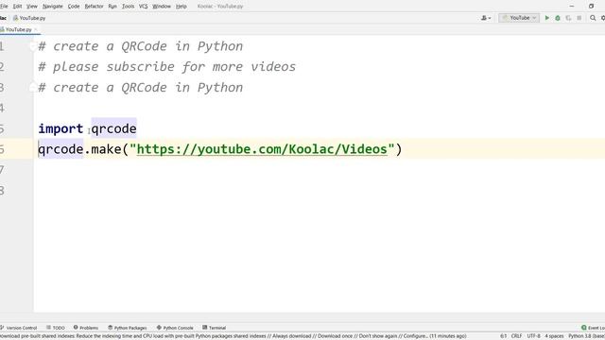Collapse the comment block fold marker on line 1

coord(32,46)
